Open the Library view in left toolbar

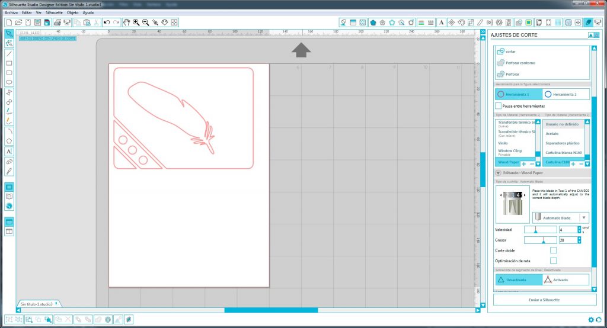pos(9,197)
